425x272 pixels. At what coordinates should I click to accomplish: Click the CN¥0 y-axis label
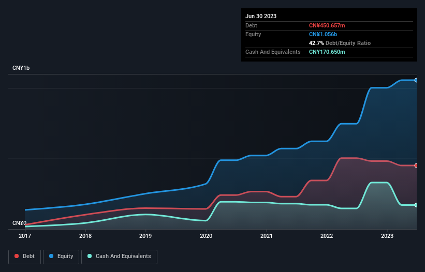(20, 223)
